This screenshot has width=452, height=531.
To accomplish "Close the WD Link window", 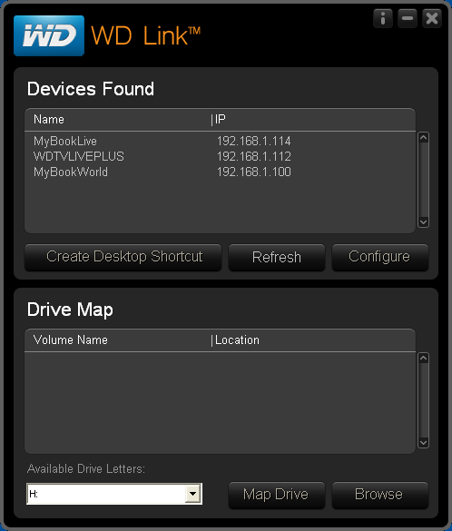I will [432, 18].
